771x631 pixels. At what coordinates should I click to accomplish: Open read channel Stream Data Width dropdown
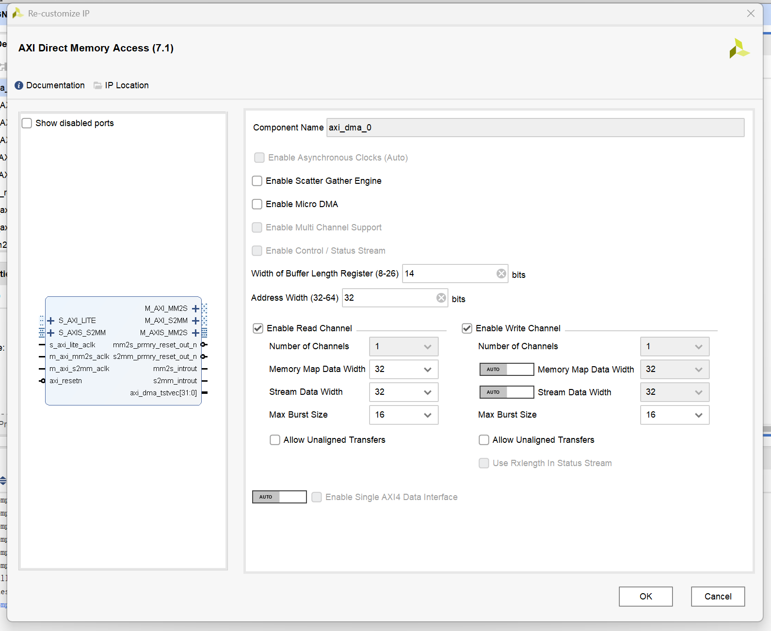point(404,392)
